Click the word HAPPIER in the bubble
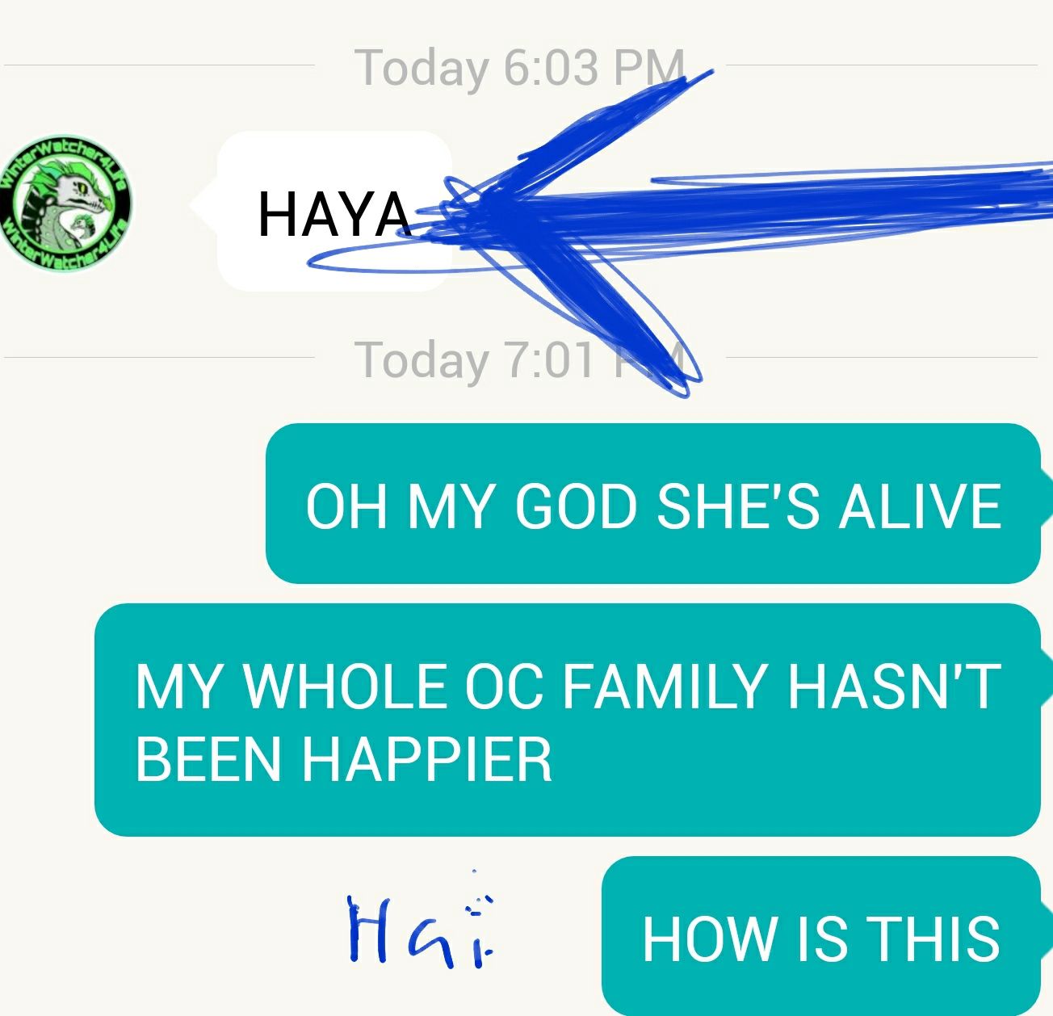1053x1016 pixels. [426, 759]
